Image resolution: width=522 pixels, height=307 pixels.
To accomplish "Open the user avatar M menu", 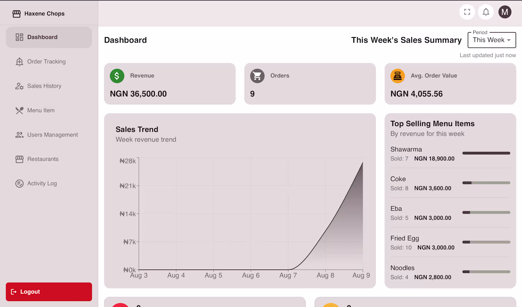I will point(505,12).
